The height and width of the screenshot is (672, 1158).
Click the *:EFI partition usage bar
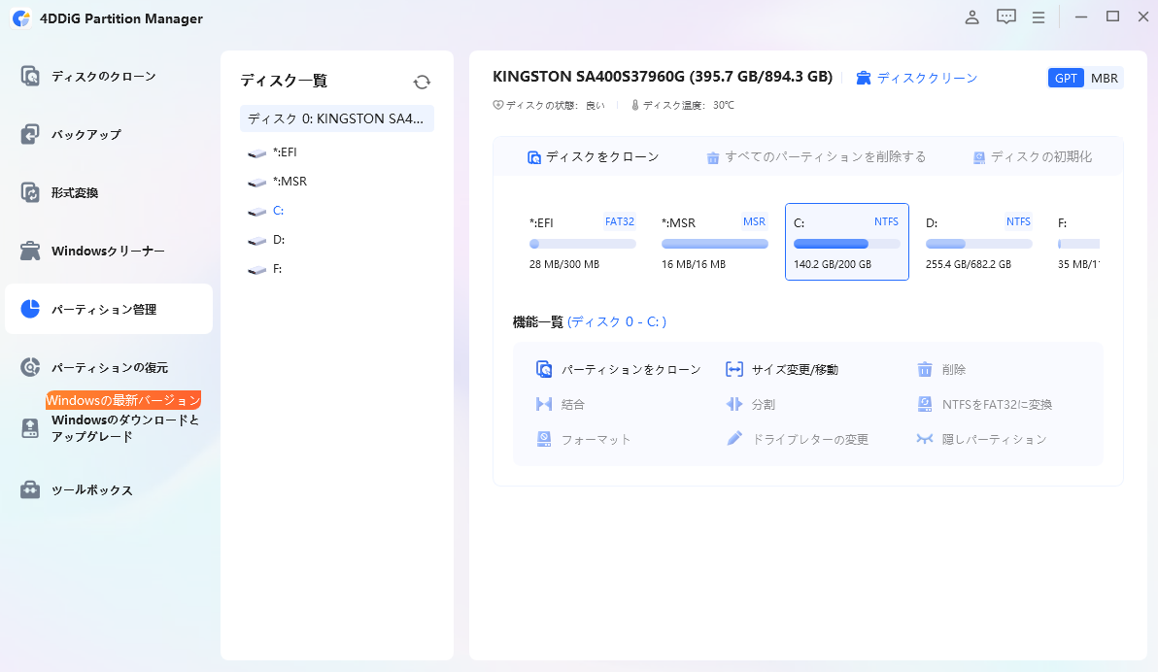pos(582,244)
